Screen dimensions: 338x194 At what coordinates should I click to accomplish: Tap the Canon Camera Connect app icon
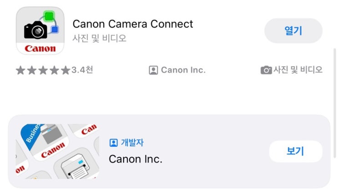point(40,30)
